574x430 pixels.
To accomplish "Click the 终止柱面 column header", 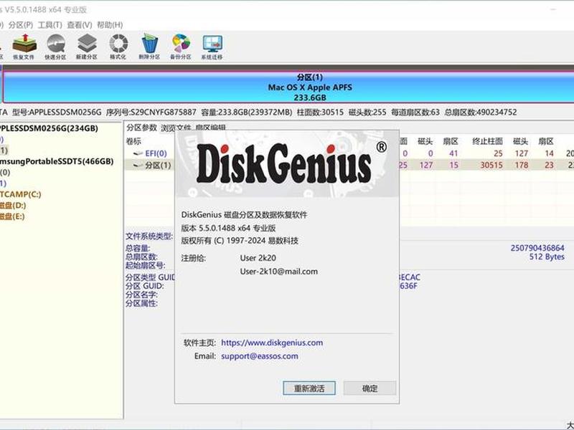I will 487,141.
